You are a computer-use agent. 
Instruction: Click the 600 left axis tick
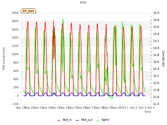tap(16, 71)
